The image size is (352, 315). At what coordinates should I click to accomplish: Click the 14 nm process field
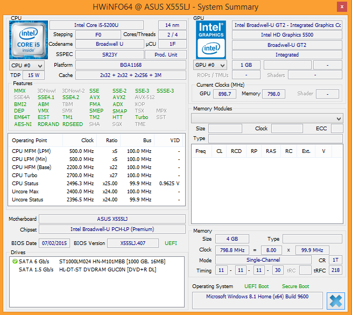pyautogui.click(x=172, y=25)
